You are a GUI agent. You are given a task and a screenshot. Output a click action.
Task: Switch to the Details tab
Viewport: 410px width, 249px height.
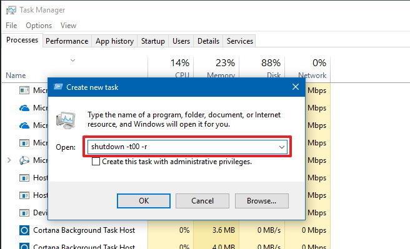[208, 41]
